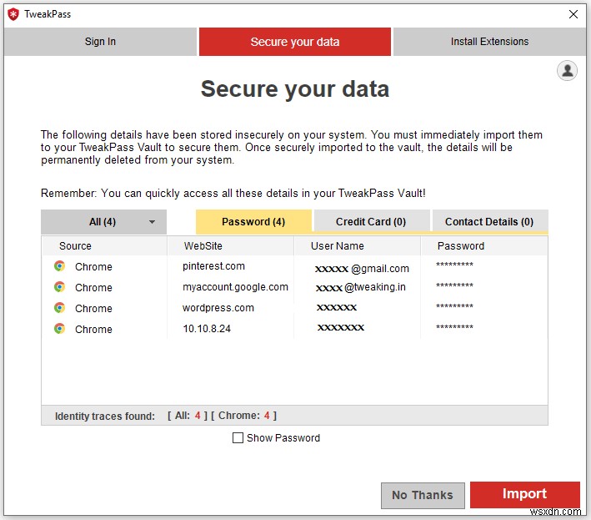The height and width of the screenshot is (520, 591).
Task: Switch to Credit Card (0) tab
Action: (x=371, y=222)
